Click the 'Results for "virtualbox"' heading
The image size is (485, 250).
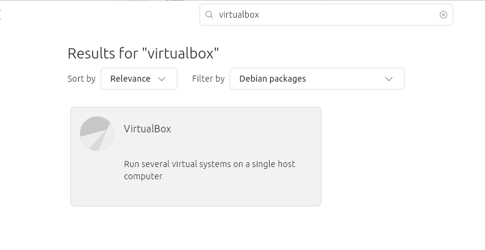143,53
